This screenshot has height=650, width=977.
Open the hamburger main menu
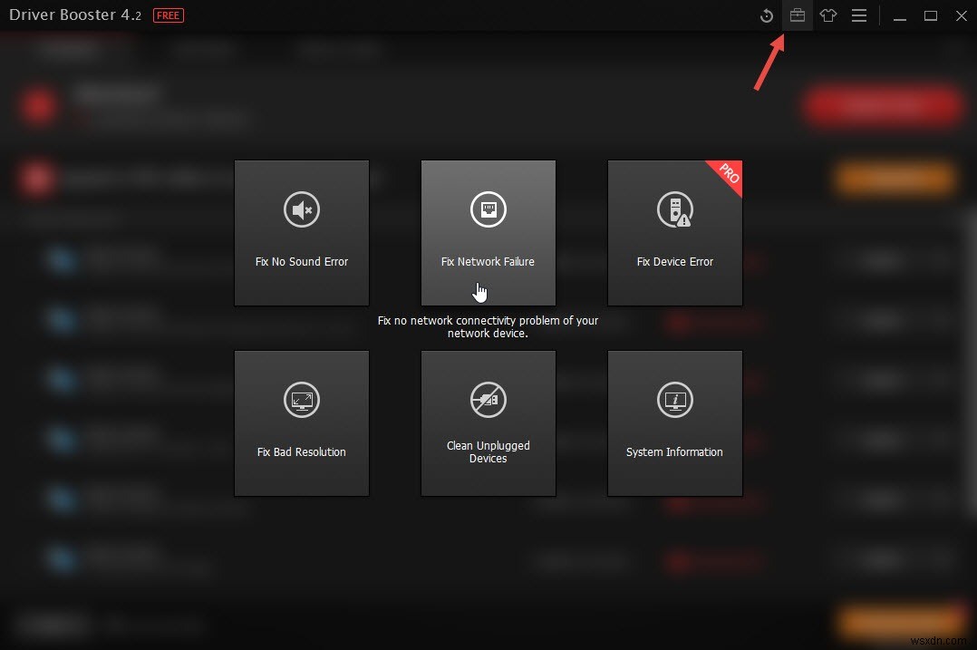pyautogui.click(x=858, y=15)
